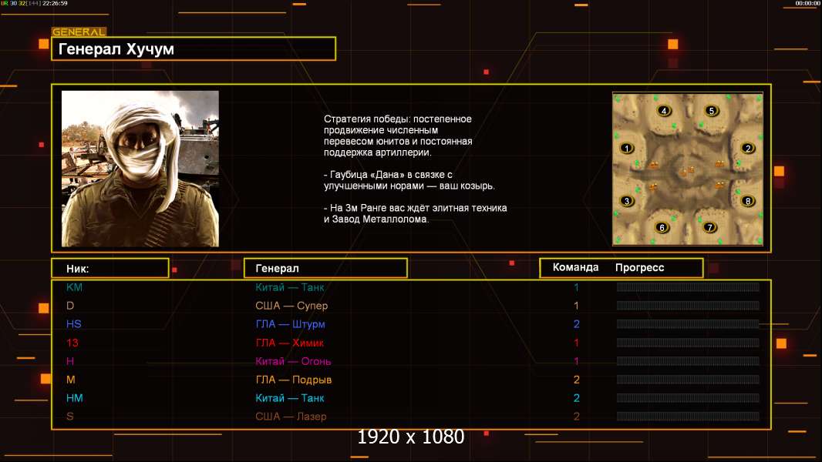
Task: Click the Команда column header
Action: tap(575, 267)
